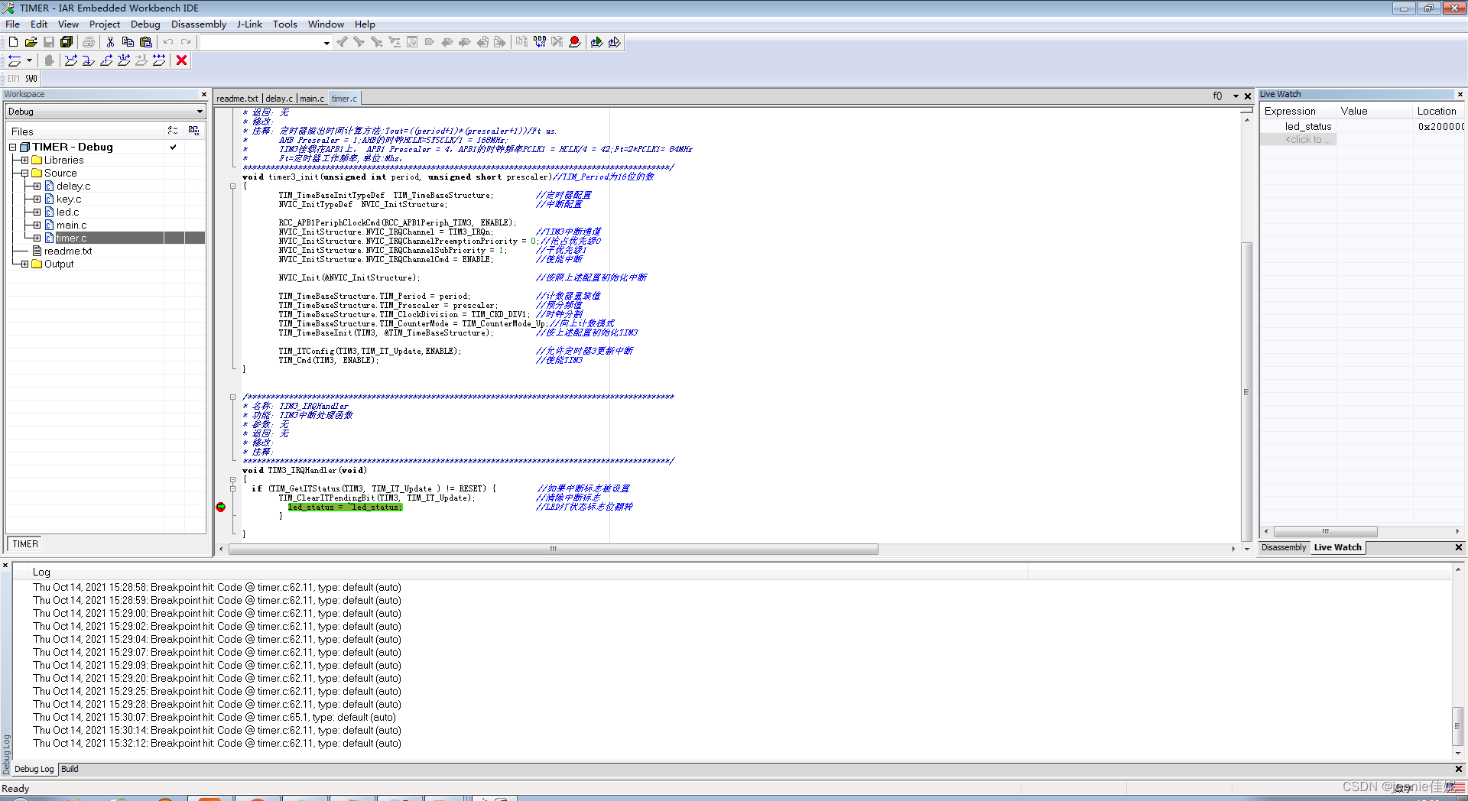Click the Copy icon

[x=128, y=42]
